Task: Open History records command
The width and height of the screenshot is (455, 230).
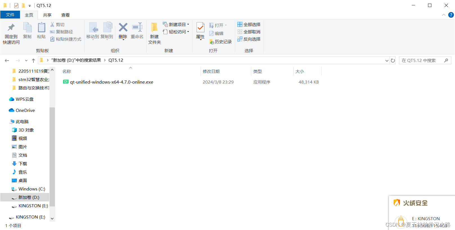Action: pos(220,42)
